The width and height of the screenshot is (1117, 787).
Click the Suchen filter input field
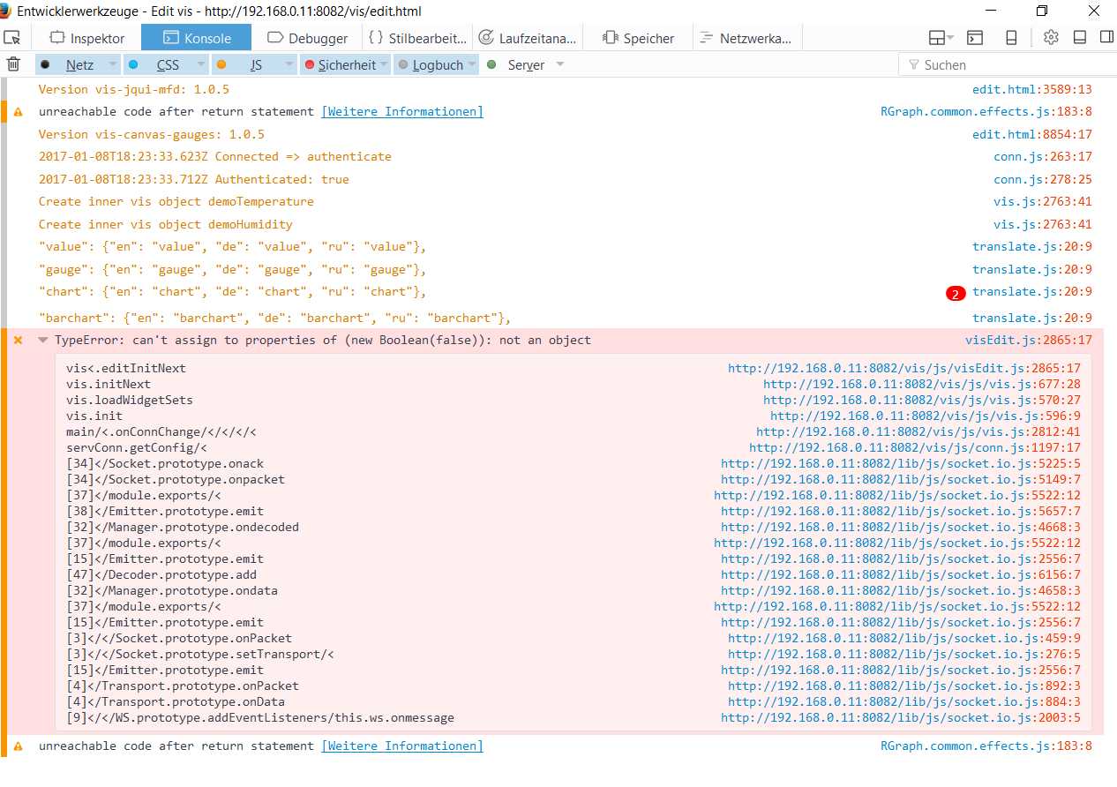tap(1006, 65)
